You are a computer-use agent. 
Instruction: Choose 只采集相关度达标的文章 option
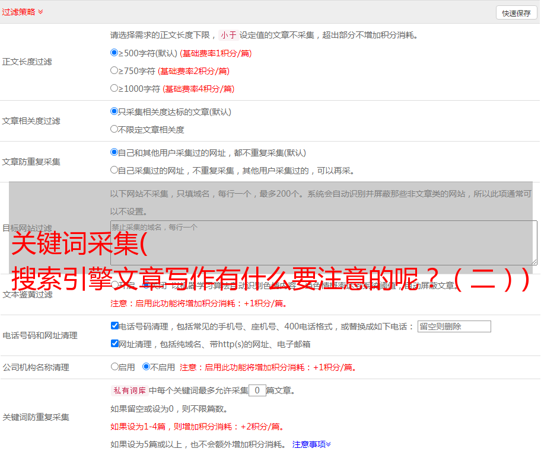pos(114,111)
